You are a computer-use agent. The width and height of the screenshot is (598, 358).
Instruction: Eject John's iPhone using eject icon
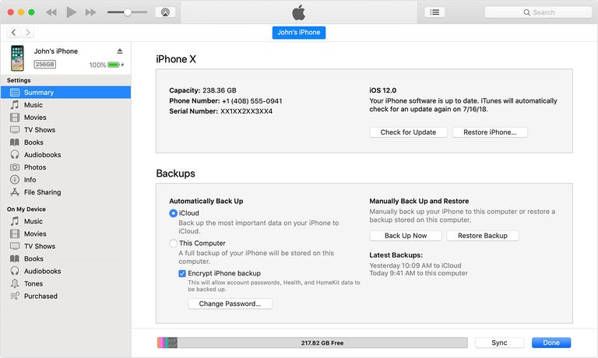pos(119,51)
